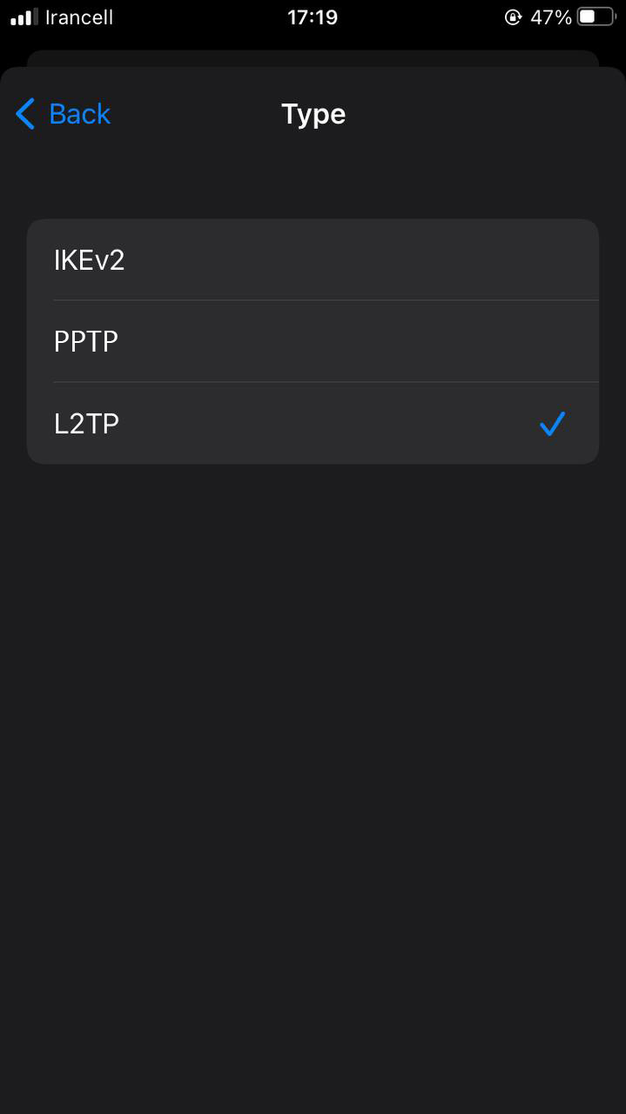This screenshot has height=1114, width=626.
Task: Go back using the Back text
Action: [x=80, y=114]
